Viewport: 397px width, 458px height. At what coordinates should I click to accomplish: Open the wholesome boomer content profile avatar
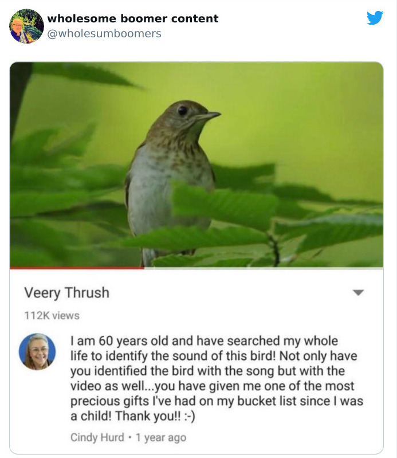[x=26, y=26]
